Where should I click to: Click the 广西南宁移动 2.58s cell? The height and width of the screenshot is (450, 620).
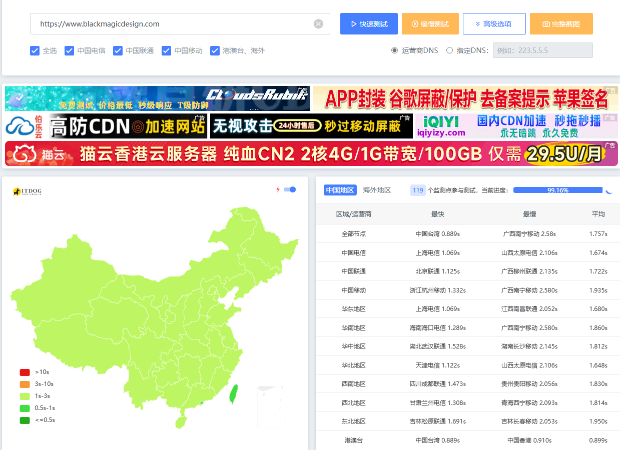[x=529, y=234]
